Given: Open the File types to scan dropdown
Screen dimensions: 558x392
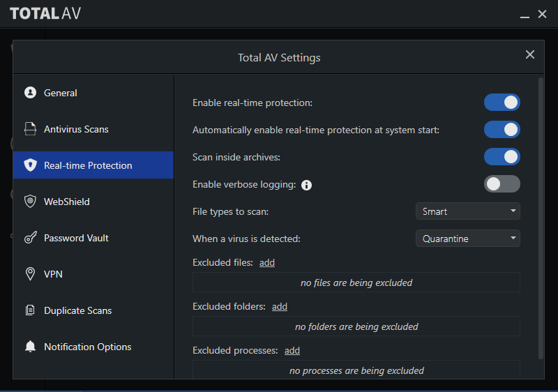Looking at the screenshot, I should pyautogui.click(x=467, y=211).
